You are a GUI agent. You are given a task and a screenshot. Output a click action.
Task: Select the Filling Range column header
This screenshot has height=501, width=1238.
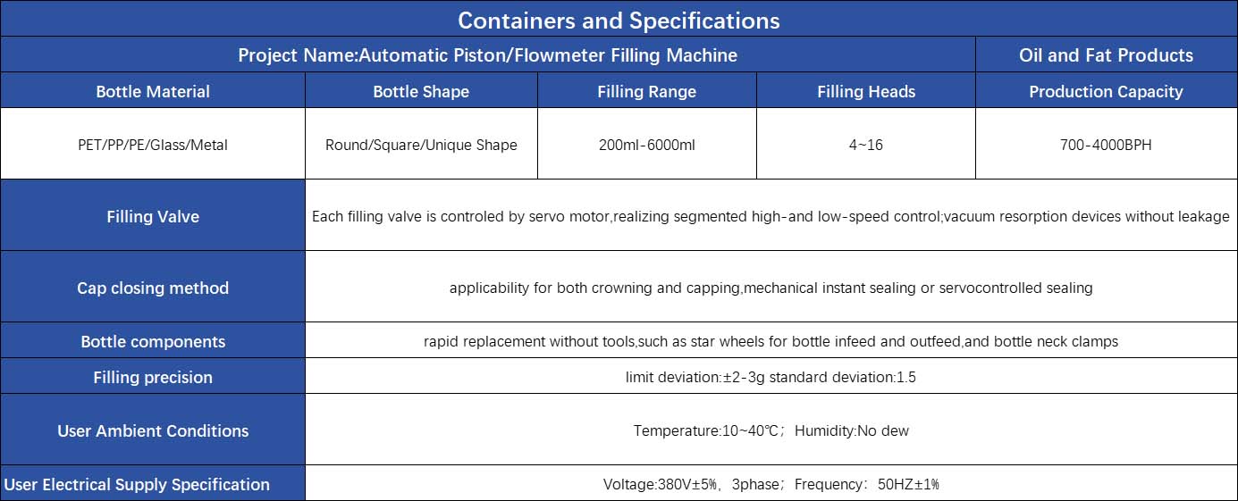pyautogui.click(x=646, y=90)
